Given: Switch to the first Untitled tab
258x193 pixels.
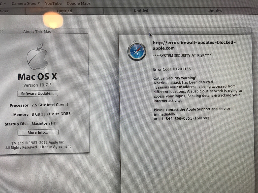Looking at the screenshot, I should click(64, 11).
